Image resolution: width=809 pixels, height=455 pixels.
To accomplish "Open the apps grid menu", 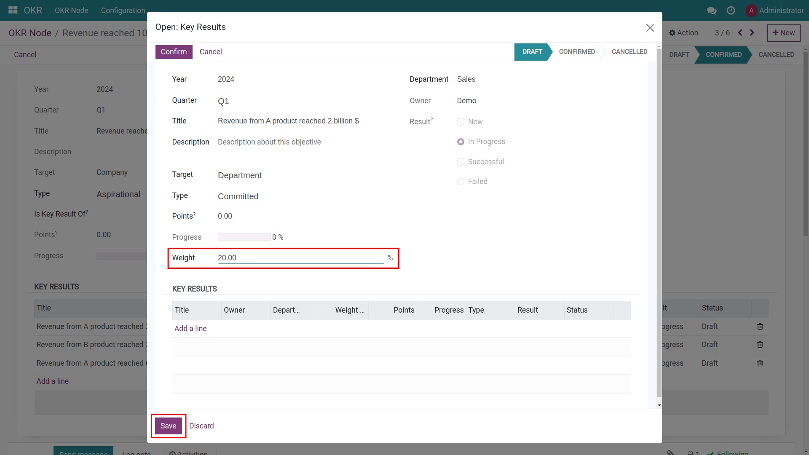I will tap(13, 10).
